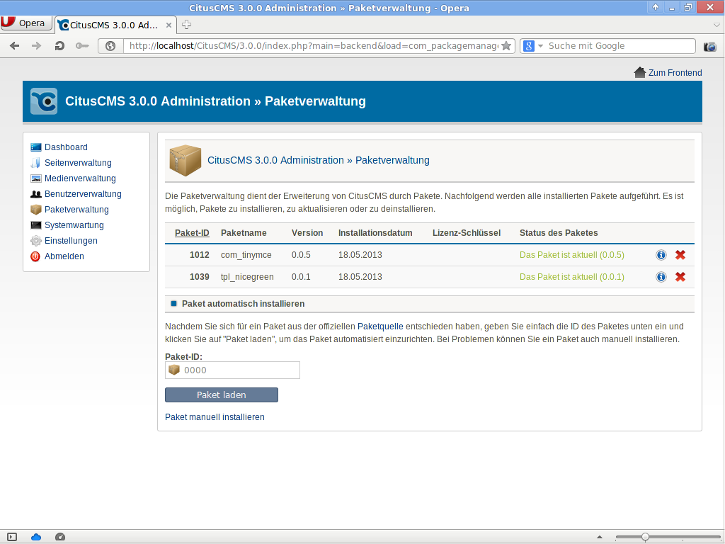The width and height of the screenshot is (725, 544).
Task: Click the red delete icon for tpl_nicegreen
Action: [x=680, y=277]
